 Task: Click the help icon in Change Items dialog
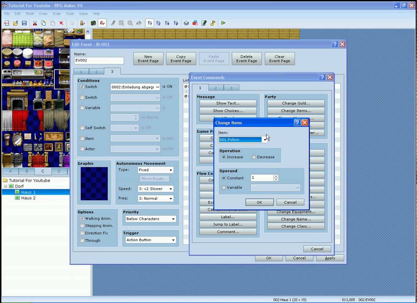[297, 122]
